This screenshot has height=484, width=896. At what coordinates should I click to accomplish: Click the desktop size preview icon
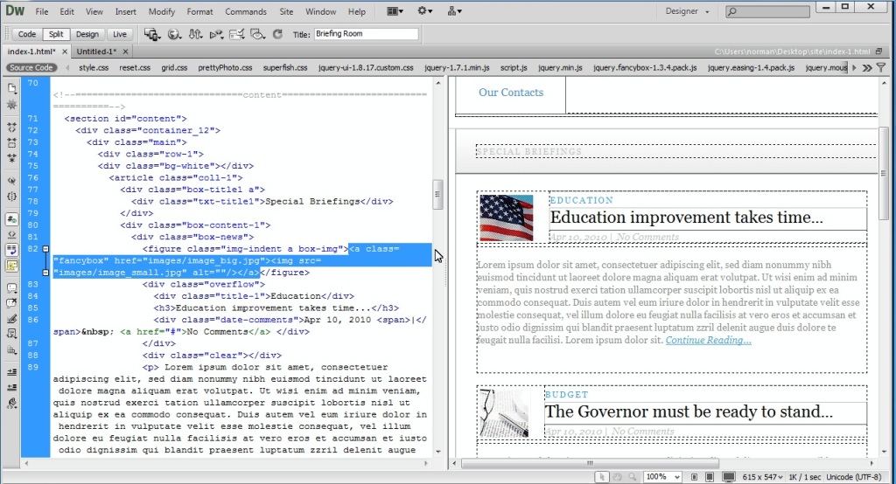(728, 477)
